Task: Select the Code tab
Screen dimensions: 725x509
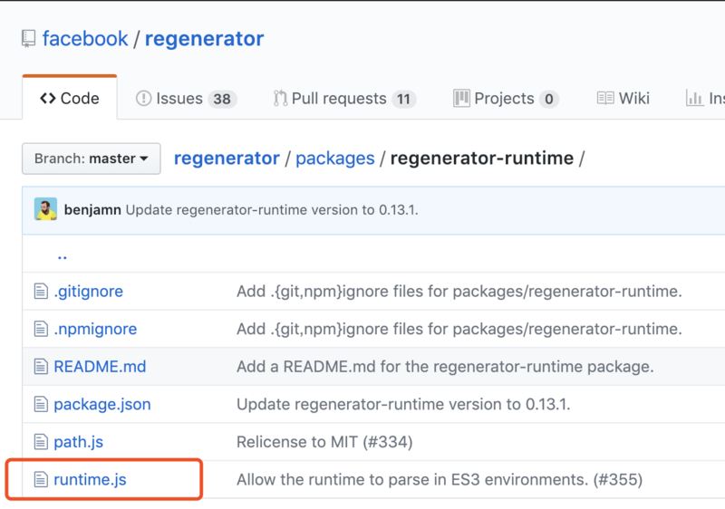Action: 69,98
